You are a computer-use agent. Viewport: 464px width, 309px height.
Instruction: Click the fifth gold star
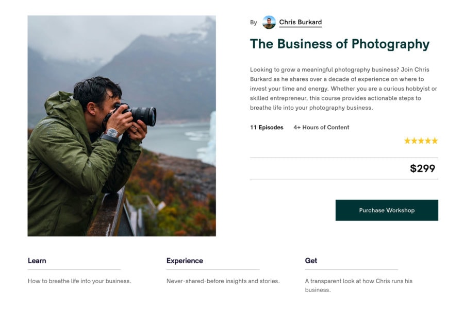pyautogui.click(x=435, y=140)
